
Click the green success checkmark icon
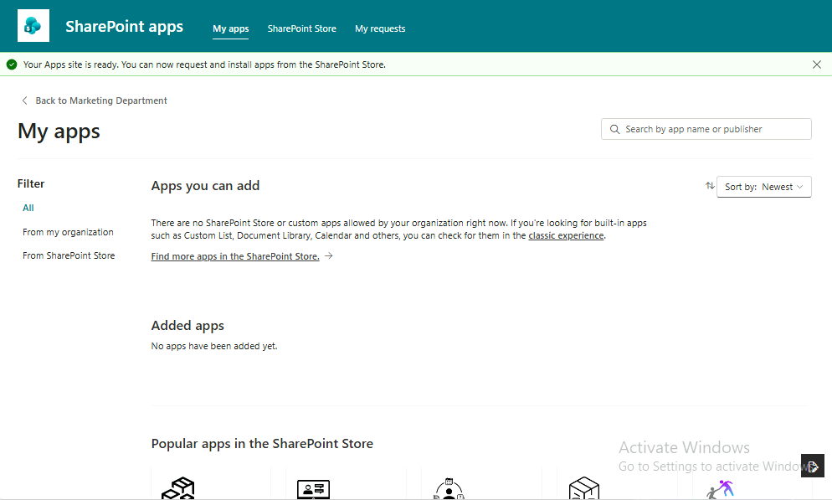tap(12, 64)
